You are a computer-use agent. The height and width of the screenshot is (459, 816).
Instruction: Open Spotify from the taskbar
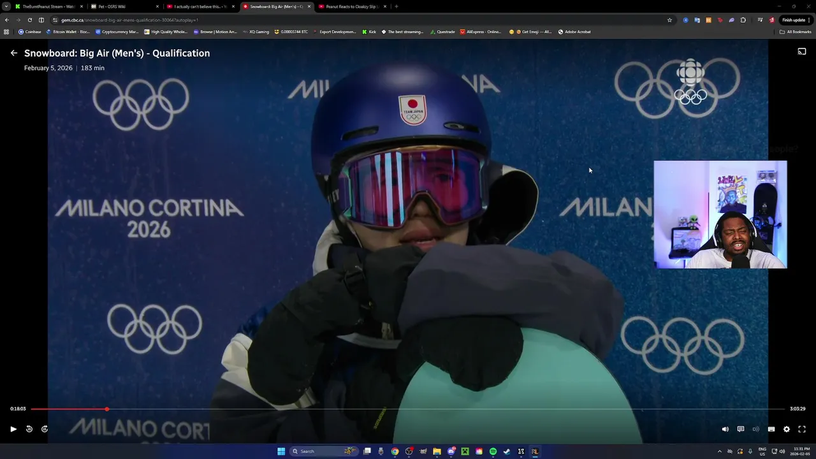point(493,451)
